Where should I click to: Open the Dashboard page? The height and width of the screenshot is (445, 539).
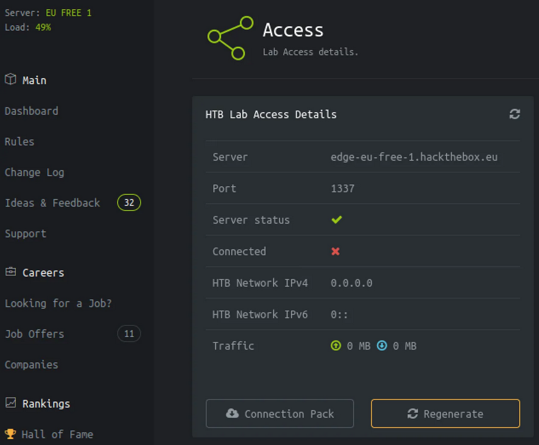[32, 111]
